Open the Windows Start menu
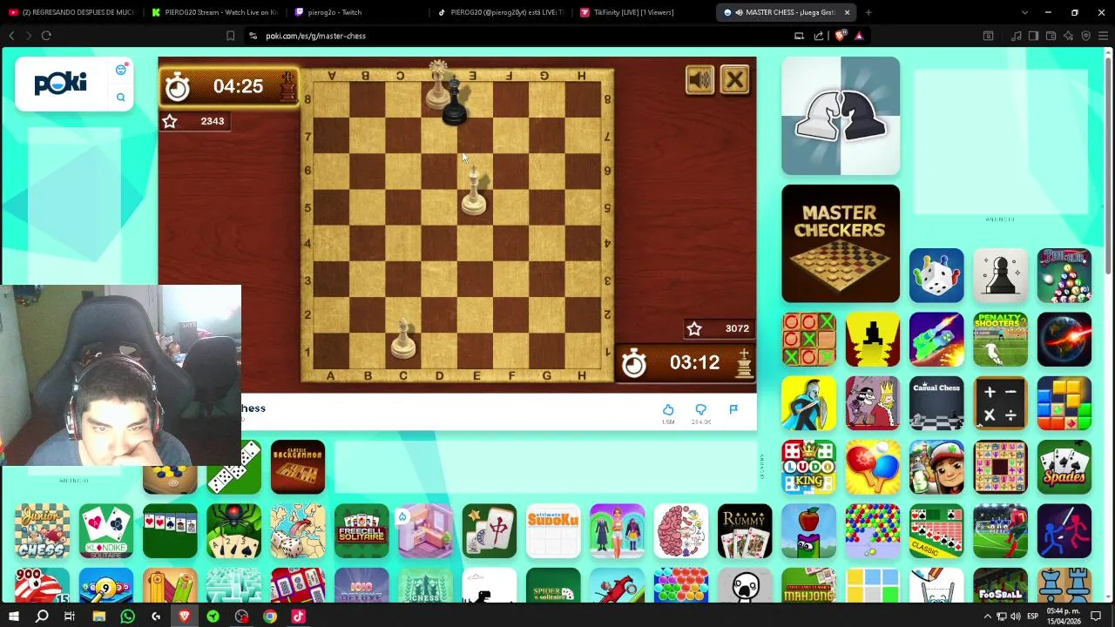Viewport: 1115px width, 627px height. point(13,617)
